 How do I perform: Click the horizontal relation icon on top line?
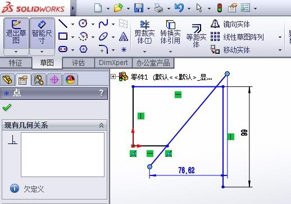pyautogui.click(x=178, y=95)
